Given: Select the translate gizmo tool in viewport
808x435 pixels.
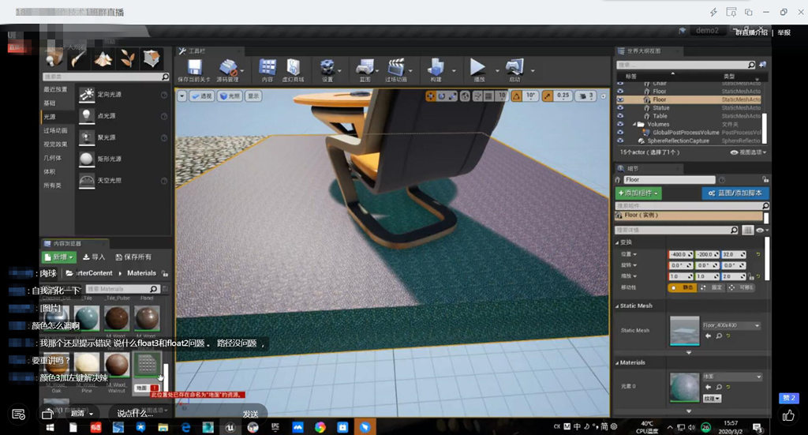Looking at the screenshot, I should coord(430,96).
